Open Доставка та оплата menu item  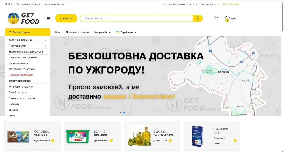click(77, 32)
